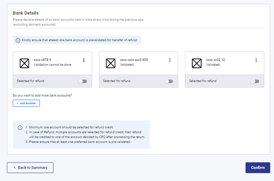Screen dimensions: 274x181
Task: Toggle Selected for refund on account 3 455
Action: [169, 81]
